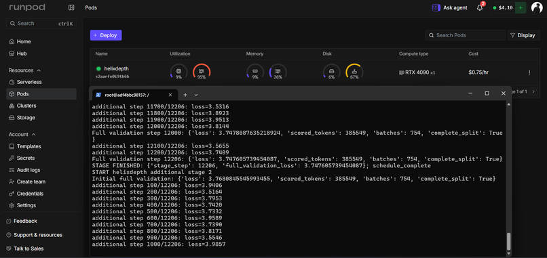Select Pods in the sidebar
This screenshot has height=258, width=547.
[41, 94]
